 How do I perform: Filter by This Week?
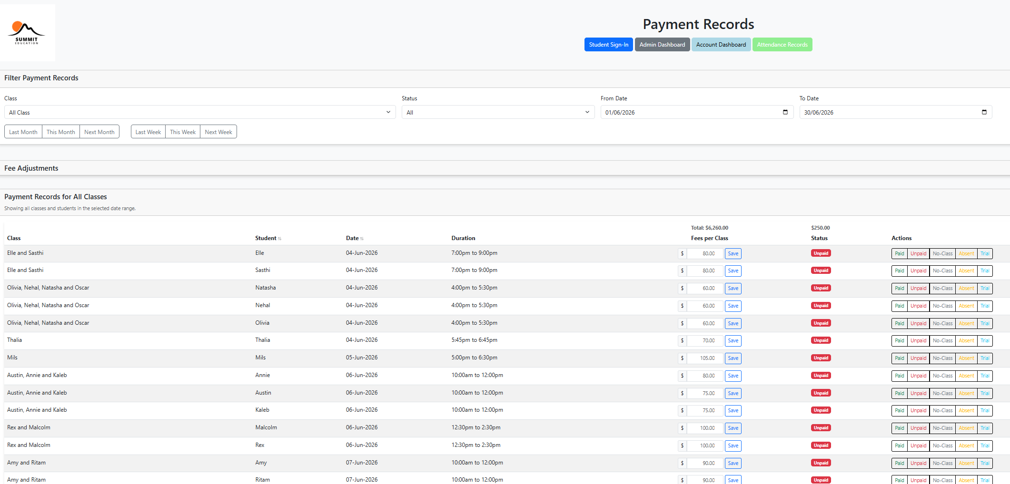click(183, 132)
